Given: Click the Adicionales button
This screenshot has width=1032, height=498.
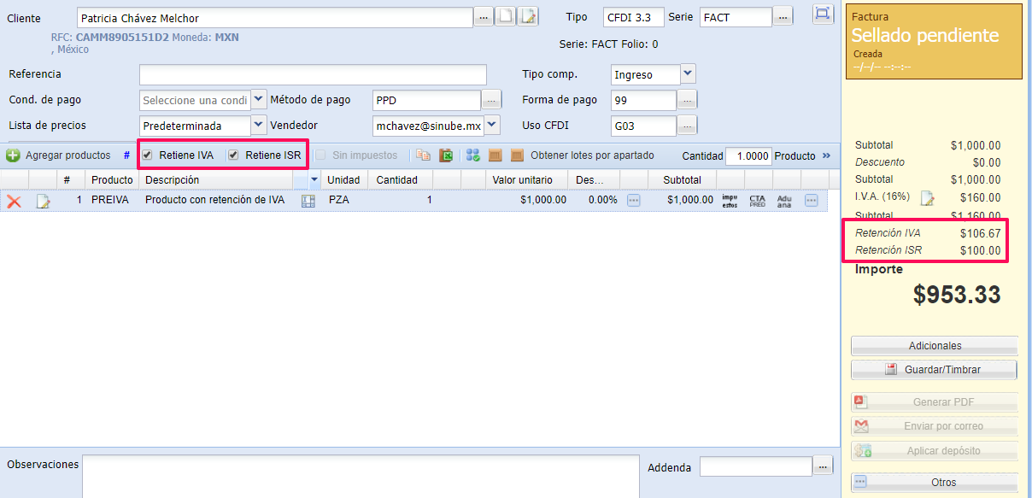Looking at the screenshot, I should 934,346.
